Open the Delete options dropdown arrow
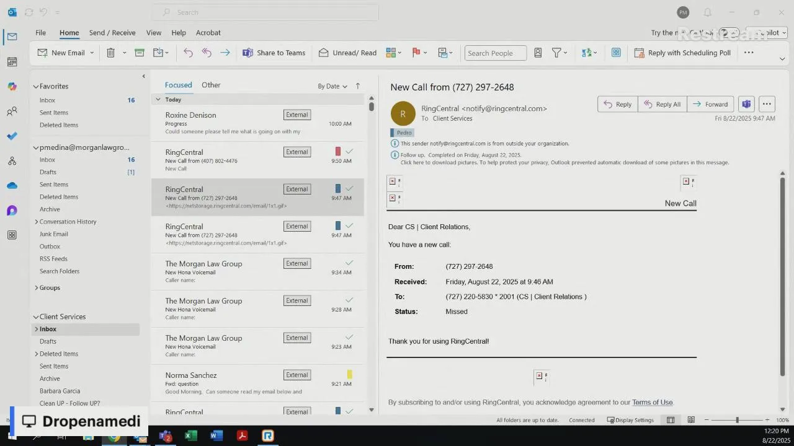 (x=124, y=53)
